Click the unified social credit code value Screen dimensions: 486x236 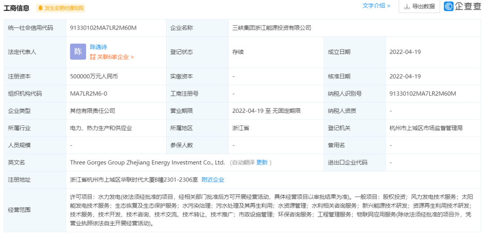103,28
